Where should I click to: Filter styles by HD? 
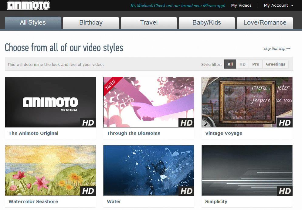click(x=243, y=64)
